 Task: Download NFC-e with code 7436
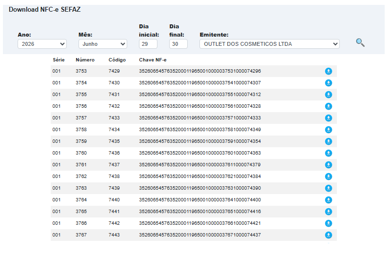click(329, 153)
